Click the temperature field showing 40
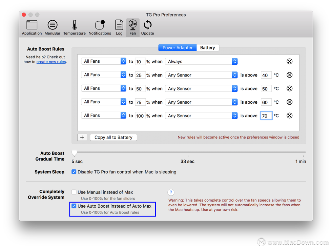The height and width of the screenshot is (248, 332). pos(266,75)
